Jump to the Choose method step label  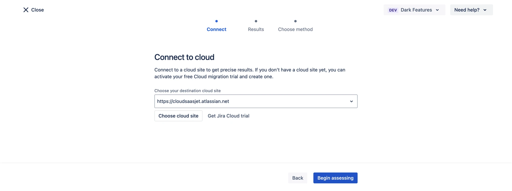(295, 29)
